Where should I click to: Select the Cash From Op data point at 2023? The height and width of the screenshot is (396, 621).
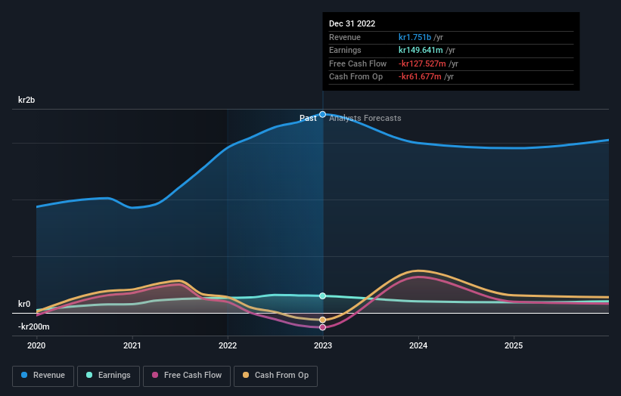(x=323, y=320)
